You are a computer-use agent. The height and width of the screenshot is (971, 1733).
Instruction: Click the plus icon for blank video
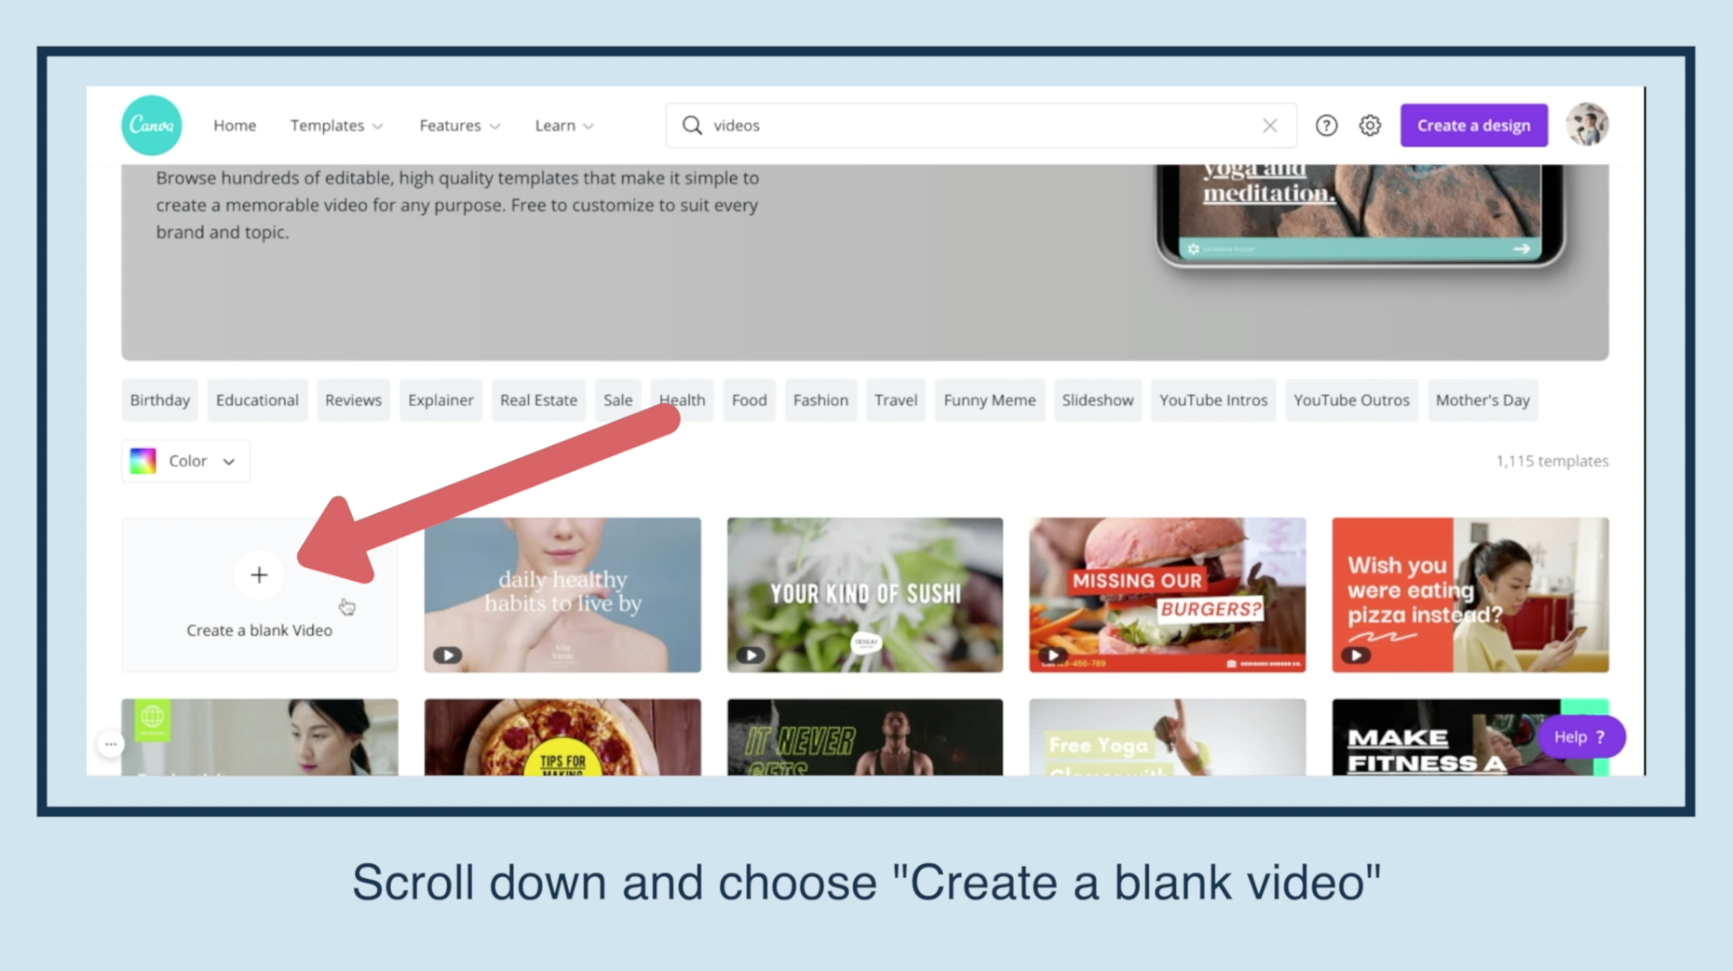(259, 575)
